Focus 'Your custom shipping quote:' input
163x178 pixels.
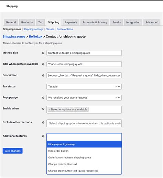coord(84,64)
